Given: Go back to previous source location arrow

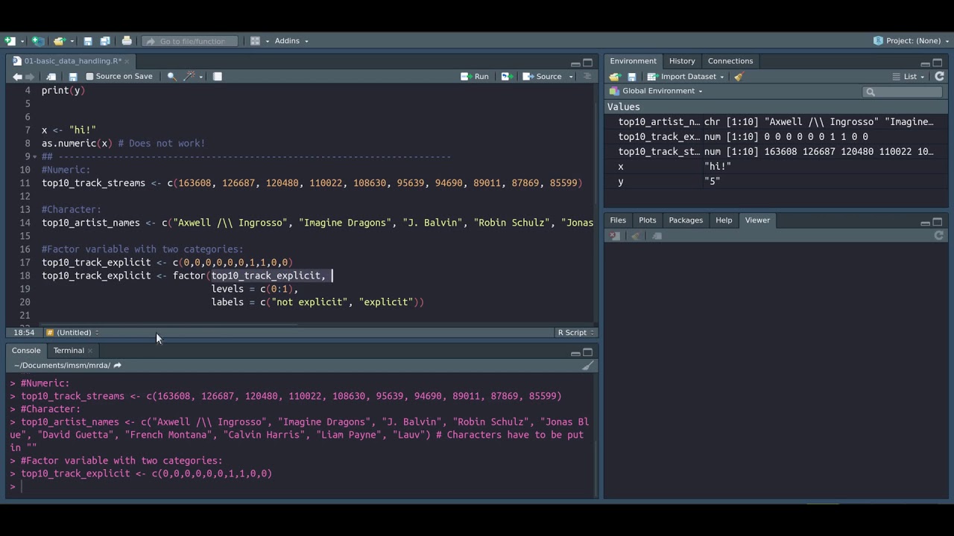Looking at the screenshot, I should click(x=17, y=77).
